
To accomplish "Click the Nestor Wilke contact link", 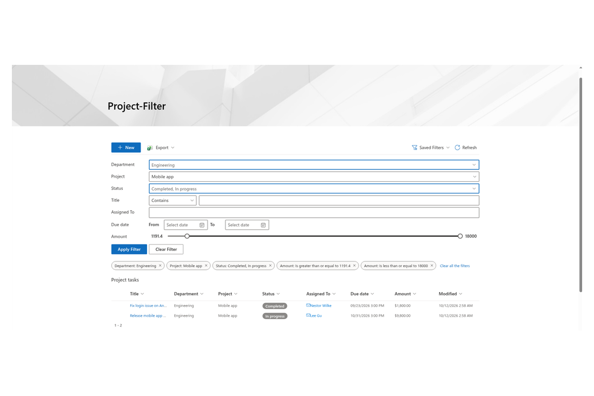I will (321, 306).
